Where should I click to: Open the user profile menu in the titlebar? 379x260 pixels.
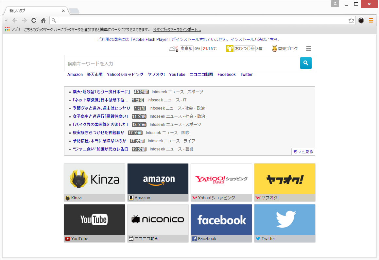point(335,4)
